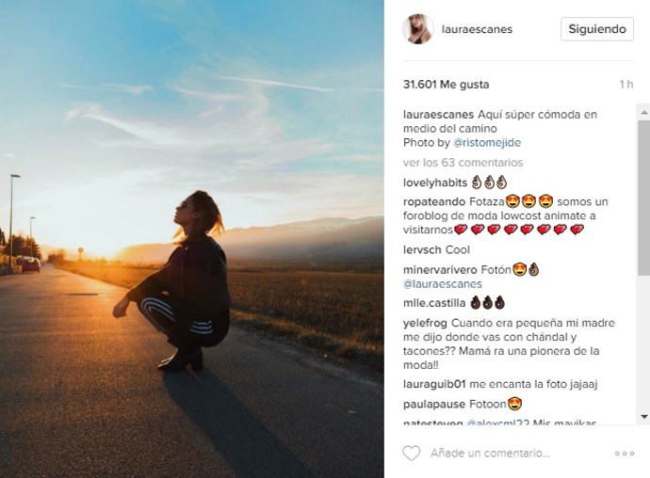Screen dimensions: 650x478
Task: Open lovelyhabits commenter profile
Action: (434, 183)
